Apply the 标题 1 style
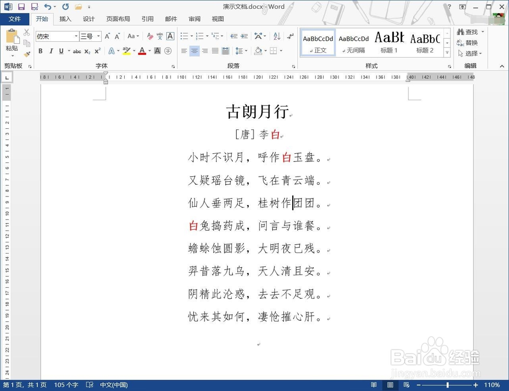509x391 pixels. (388, 42)
